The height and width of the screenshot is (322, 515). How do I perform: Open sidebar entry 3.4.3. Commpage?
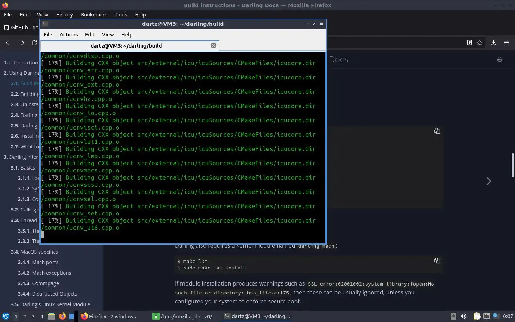(38, 283)
